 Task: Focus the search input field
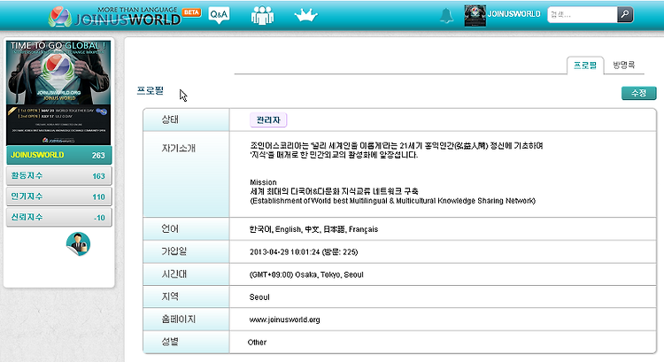[583, 14]
